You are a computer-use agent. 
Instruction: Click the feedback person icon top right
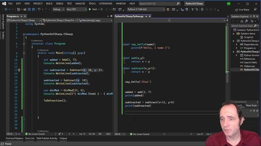[x=255, y=9]
